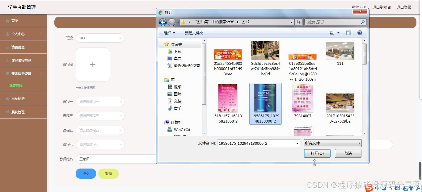Open 学校论坛 sidebar menu
422x192 pixels.
pos(23,99)
